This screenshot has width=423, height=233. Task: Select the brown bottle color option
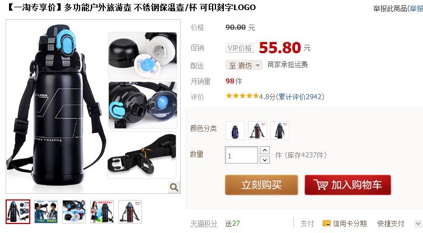point(258,131)
